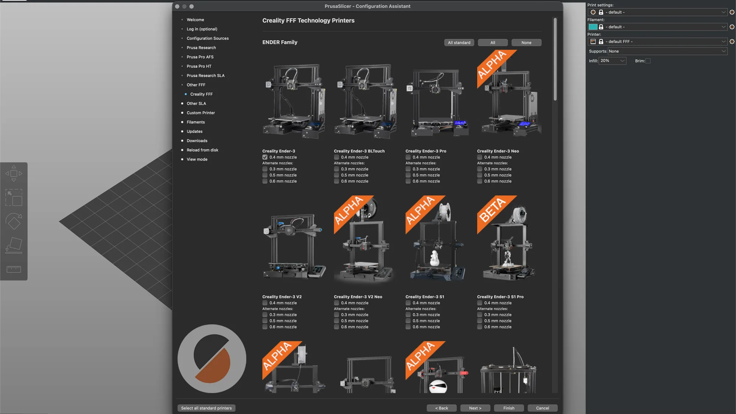Click the All standard button
Screen dimensions: 736x414
[x=459, y=43]
